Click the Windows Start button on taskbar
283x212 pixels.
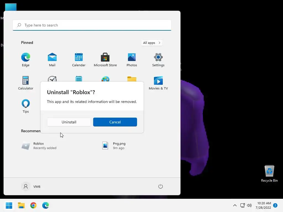[9, 205]
